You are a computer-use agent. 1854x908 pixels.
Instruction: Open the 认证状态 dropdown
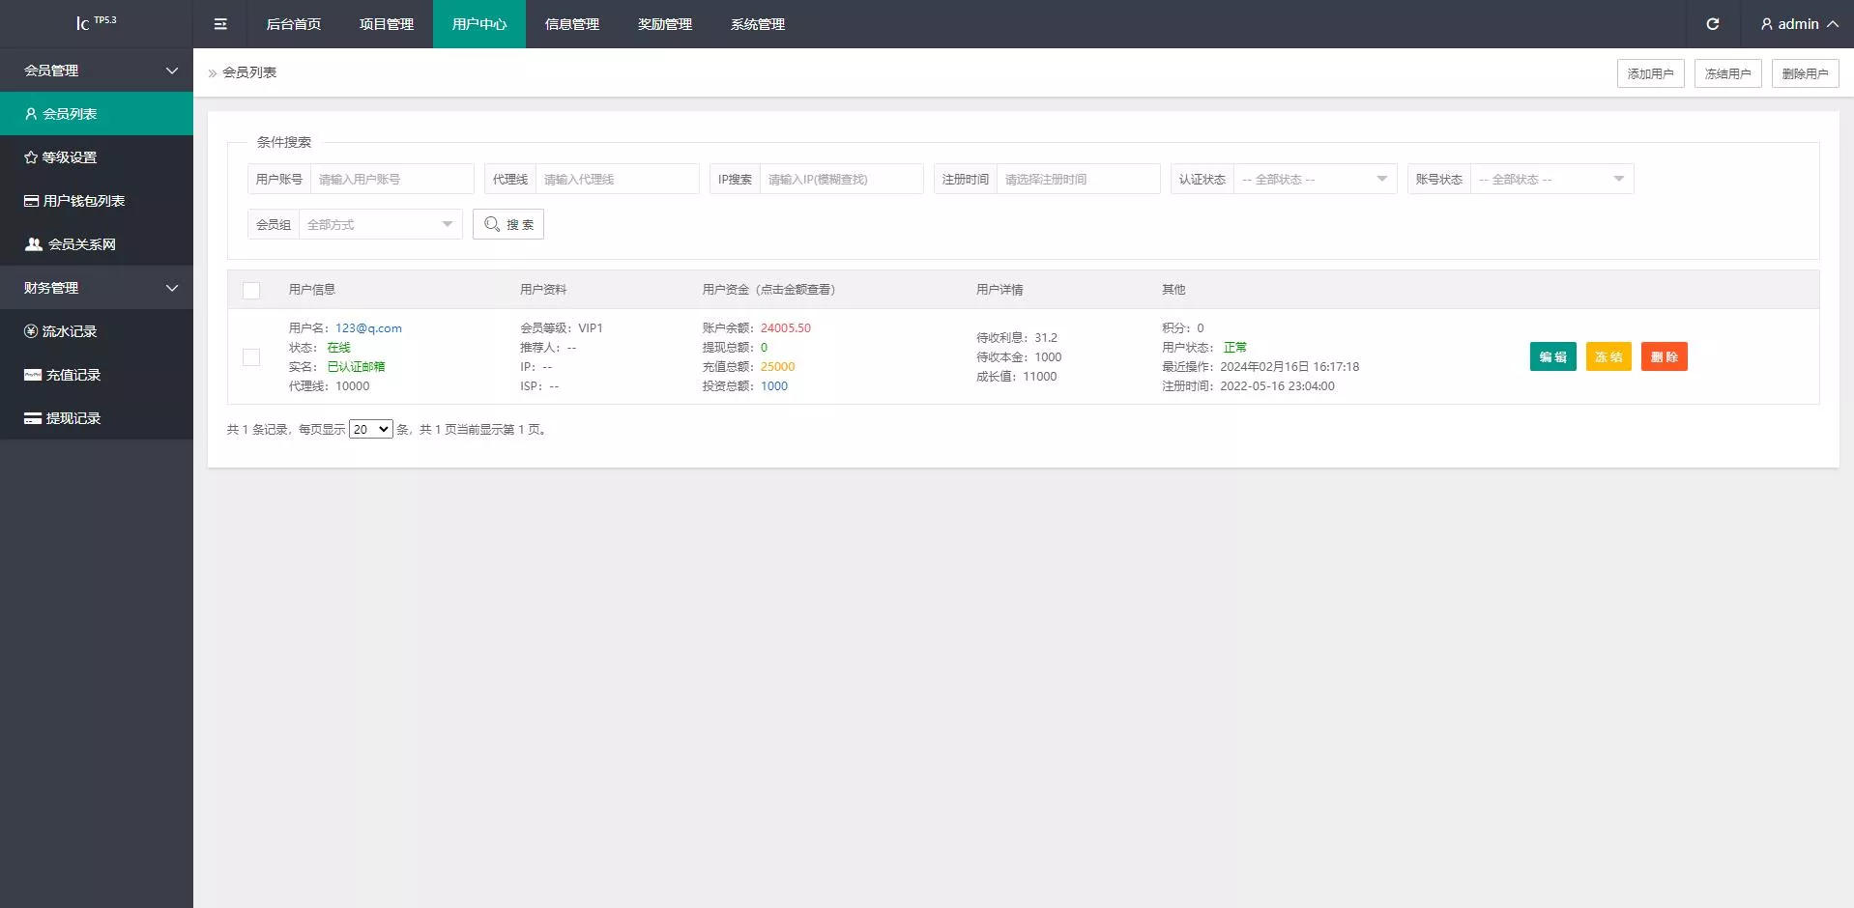[x=1314, y=179]
